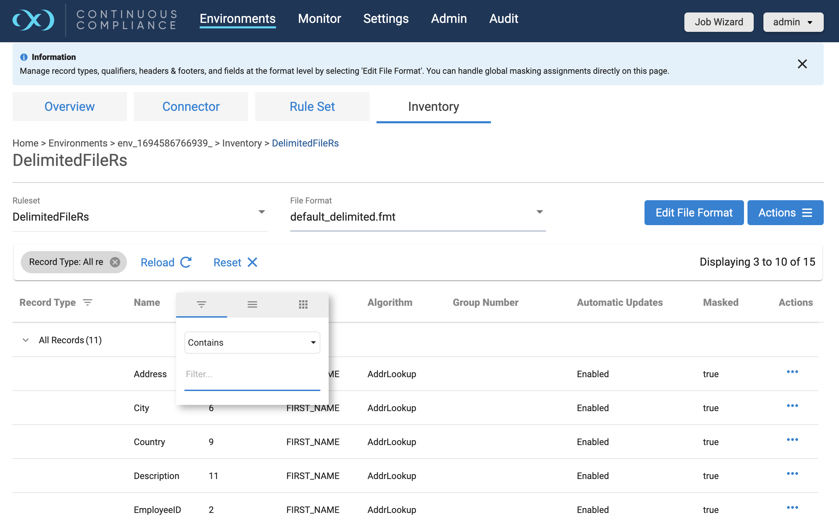Close the Information banner
The width and height of the screenshot is (839, 523).
(x=802, y=64)
